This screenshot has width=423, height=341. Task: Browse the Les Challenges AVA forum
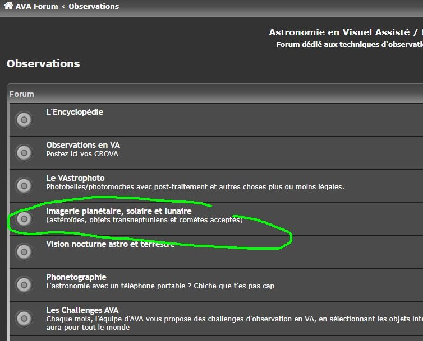(82, 310)
